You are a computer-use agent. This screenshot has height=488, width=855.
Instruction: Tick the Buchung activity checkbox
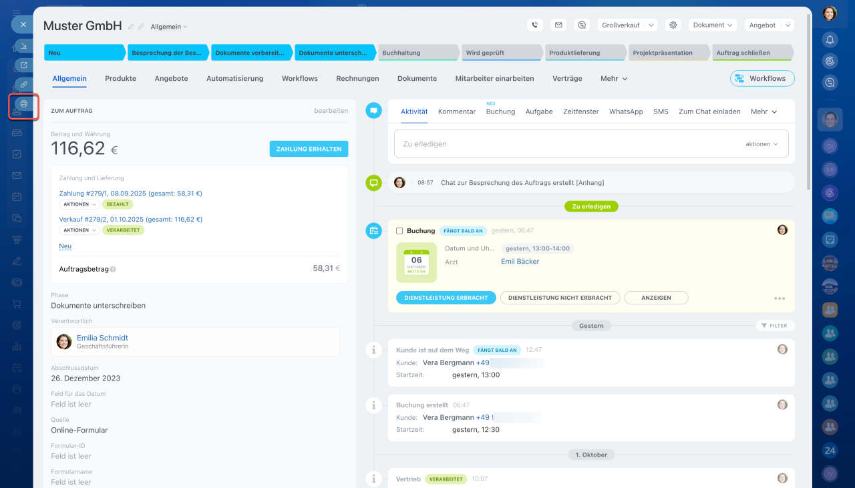point(399,231)
